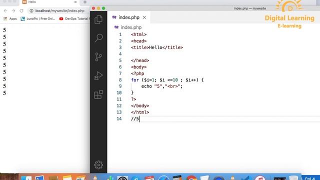Select the Hello browser tab
320x180 pixels.
[49, 2]
